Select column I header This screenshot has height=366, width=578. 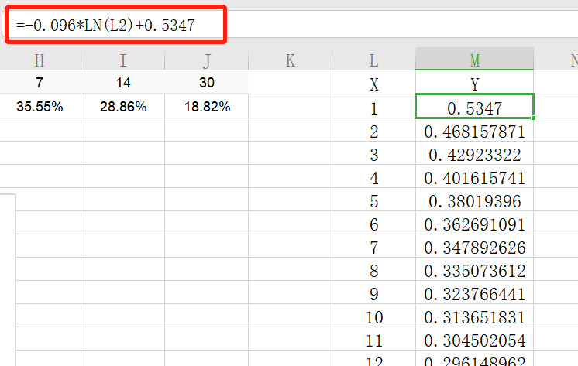click(123, 60)
